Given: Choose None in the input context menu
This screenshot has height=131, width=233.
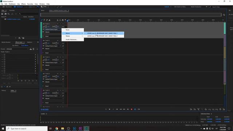Looking at the screenshot, I should (73, 30).
